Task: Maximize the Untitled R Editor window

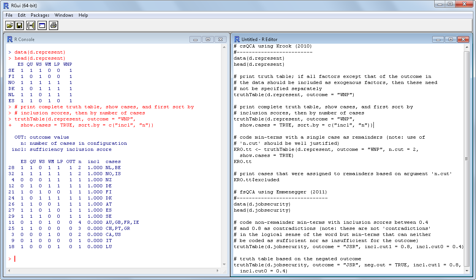Action: tap(451, 40)
